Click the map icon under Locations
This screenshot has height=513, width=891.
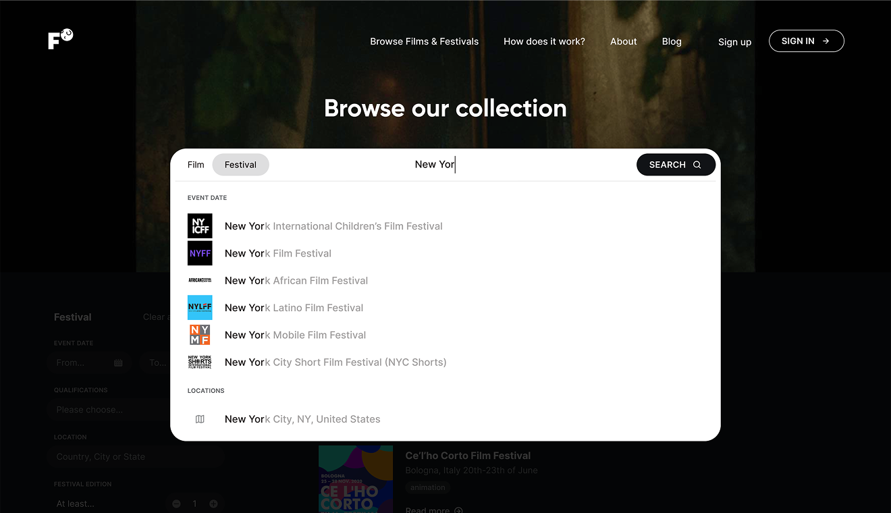point(200,419)
